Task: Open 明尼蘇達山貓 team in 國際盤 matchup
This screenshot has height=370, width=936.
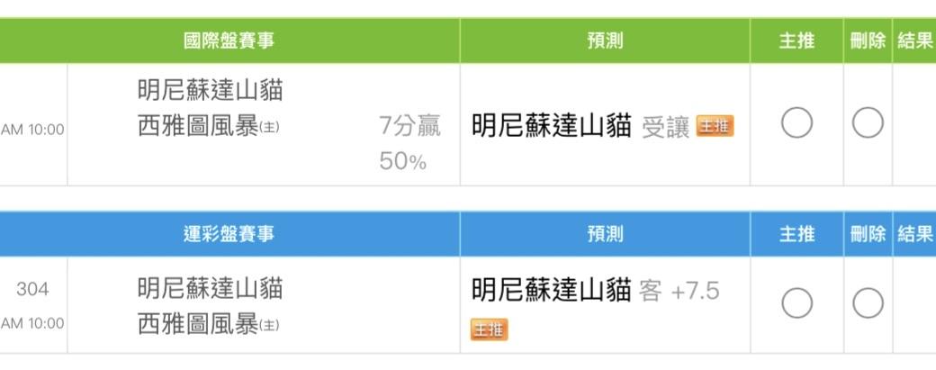Action: click(x=210, y=90)
